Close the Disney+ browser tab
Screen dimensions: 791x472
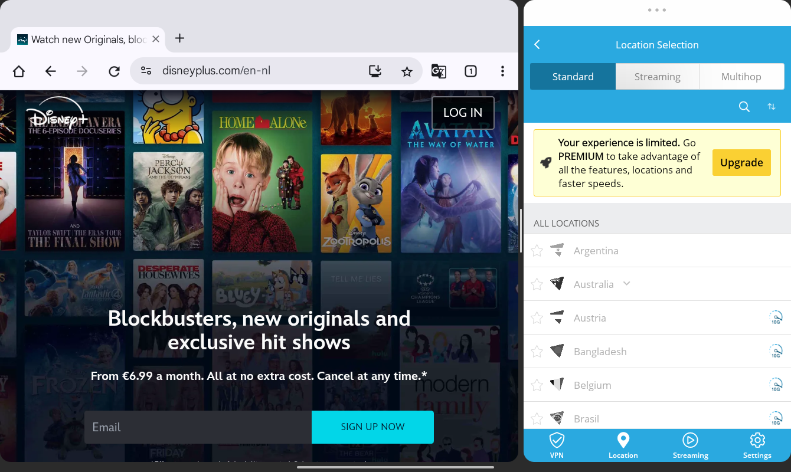(156, 39)
